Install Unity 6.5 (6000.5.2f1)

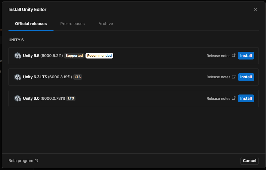[246, 56]
